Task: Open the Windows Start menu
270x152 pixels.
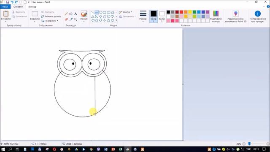Action: pos(3,149)
